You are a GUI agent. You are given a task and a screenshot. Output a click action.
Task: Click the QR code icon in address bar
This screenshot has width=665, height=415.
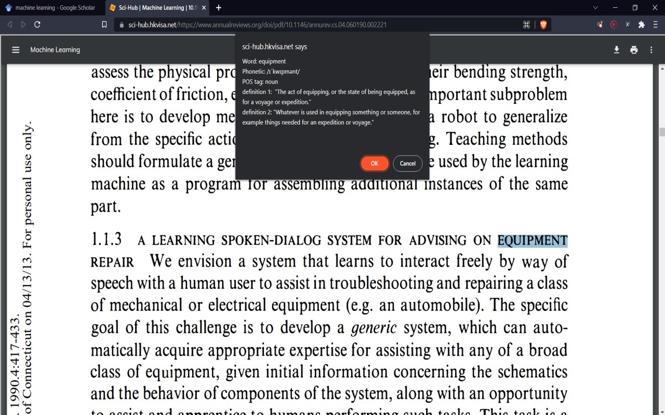click(526, 24)
